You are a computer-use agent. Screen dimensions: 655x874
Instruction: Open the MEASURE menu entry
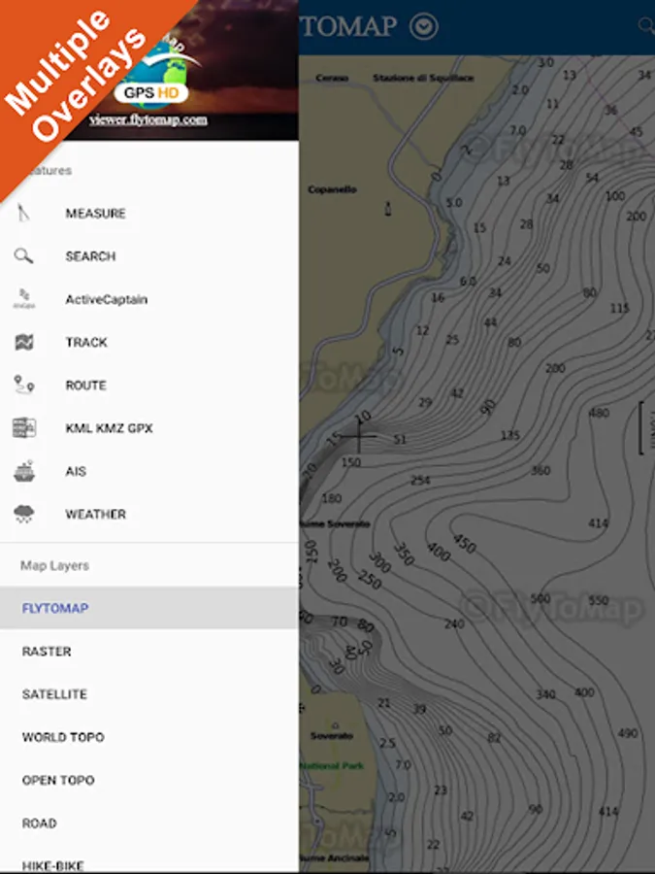point(149,213)
